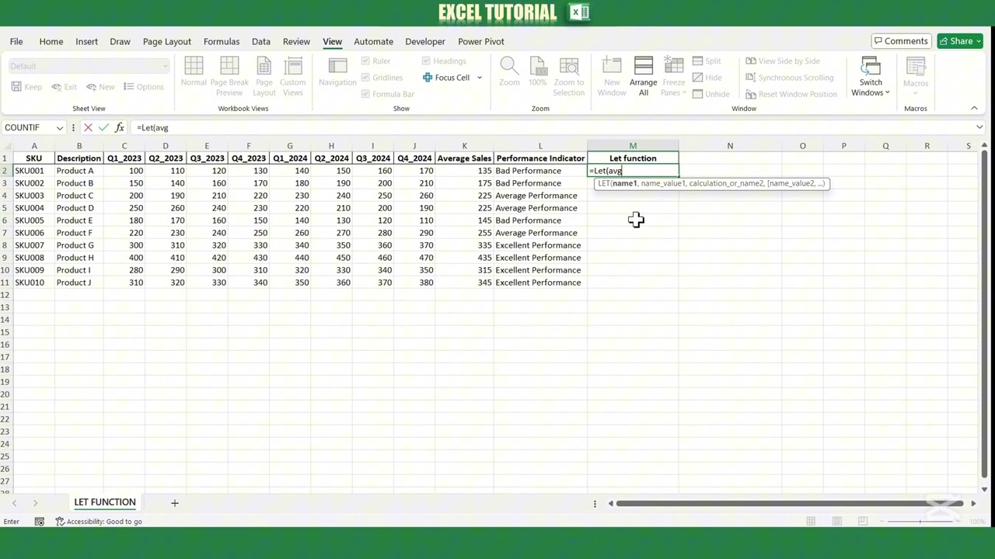The width and height of the screenshot is (995, 559).
Task: Select the LET FUNCTION sheet tab
Action: [105, 502]
